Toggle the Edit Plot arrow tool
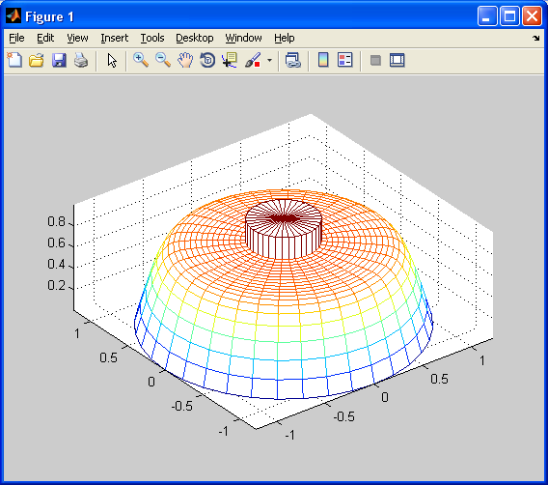 point(112,61)
